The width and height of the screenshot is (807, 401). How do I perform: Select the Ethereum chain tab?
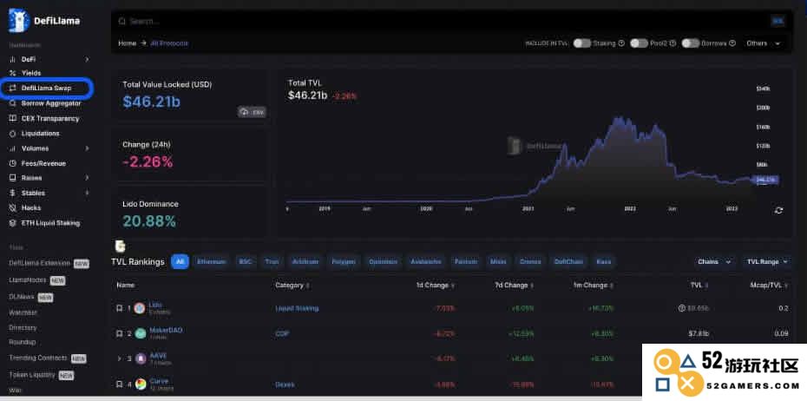(212, 262)
